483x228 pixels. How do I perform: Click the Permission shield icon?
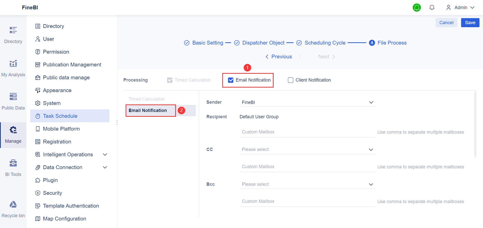coord(38,52)
